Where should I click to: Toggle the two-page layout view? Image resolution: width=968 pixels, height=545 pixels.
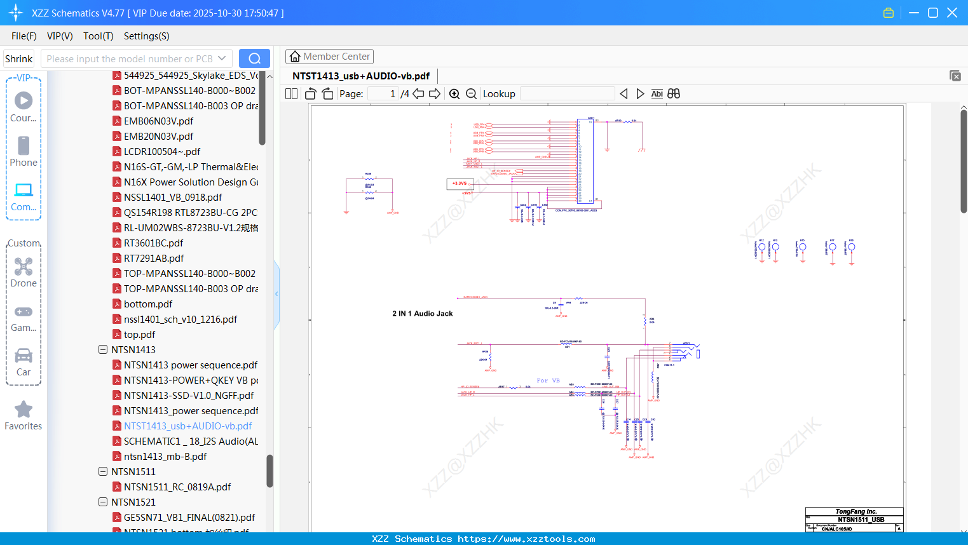[x=292, y=94]
